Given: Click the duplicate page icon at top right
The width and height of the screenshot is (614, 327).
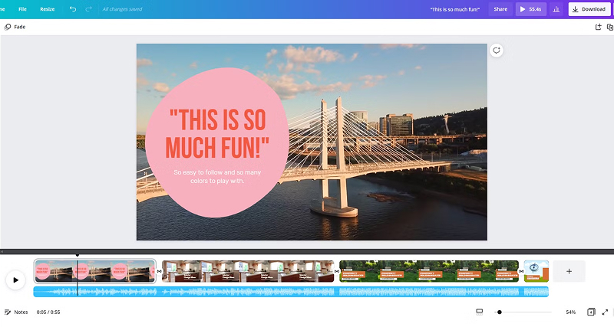Looking at the screenshot, I should click(x=609, y=27).
